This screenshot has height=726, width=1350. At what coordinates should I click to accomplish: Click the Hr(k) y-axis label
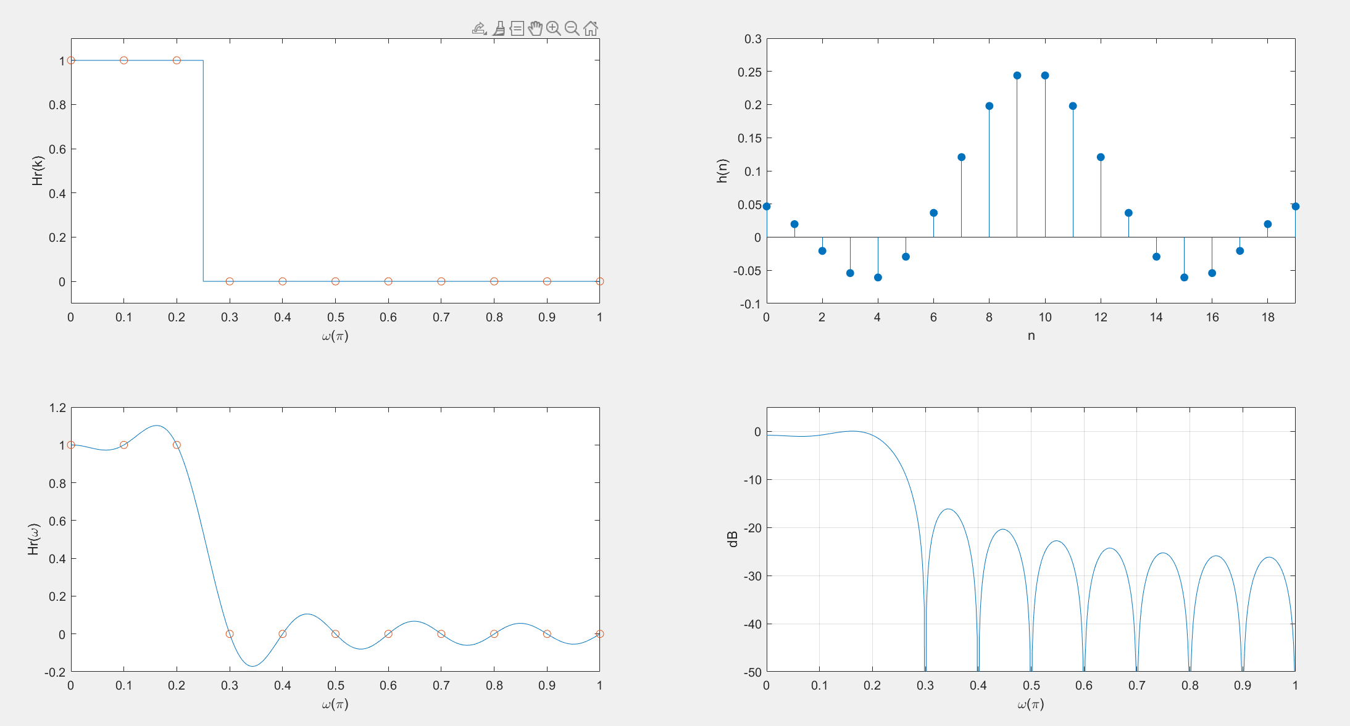(x=38, y=170)
